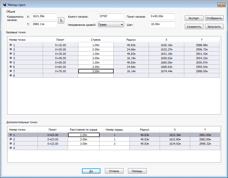Click the X coordinate input field
The image size is (228, 178).
coord(44,16)
